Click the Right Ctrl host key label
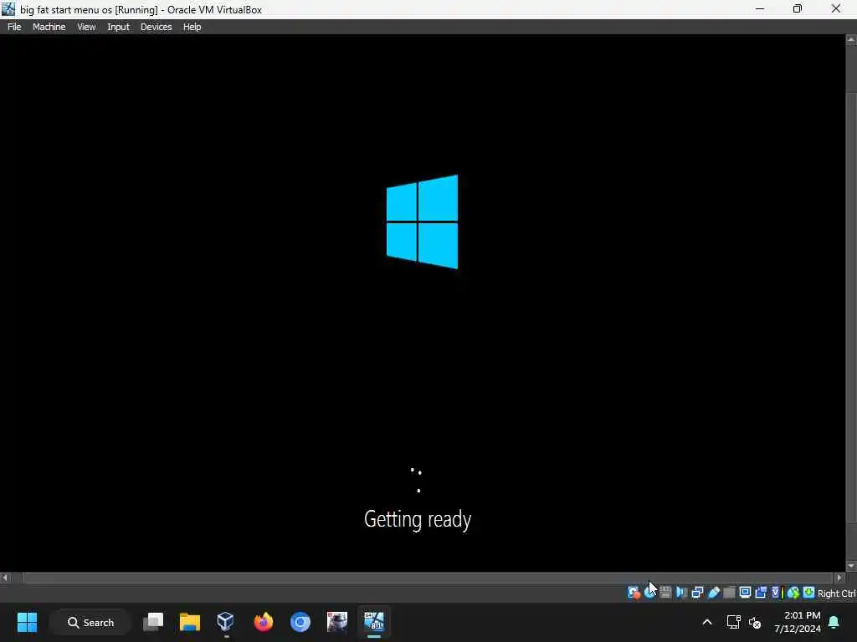This screenshot has height=642, width=857. pyautogui.click(x=837, y=594)
